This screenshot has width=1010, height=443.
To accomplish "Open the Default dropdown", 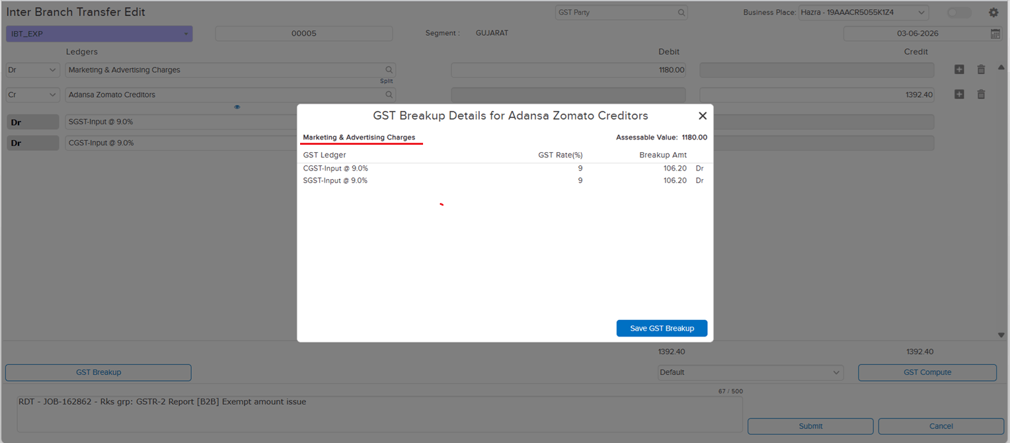I will (x=751, y=372).
